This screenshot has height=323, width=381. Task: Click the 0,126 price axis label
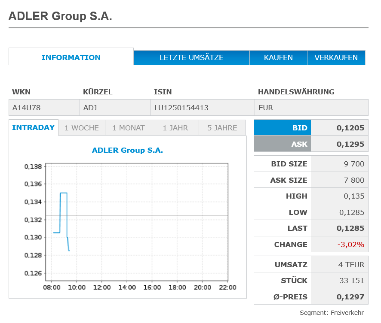coord(33,273)
